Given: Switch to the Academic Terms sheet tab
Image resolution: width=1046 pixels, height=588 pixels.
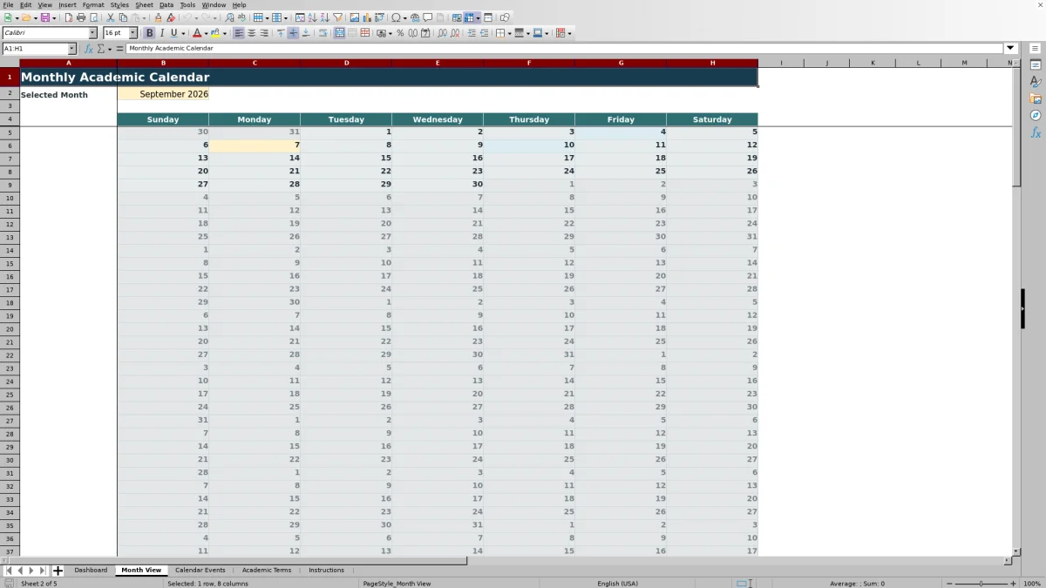Looking at the screenshot, I should tap(267, 571).
